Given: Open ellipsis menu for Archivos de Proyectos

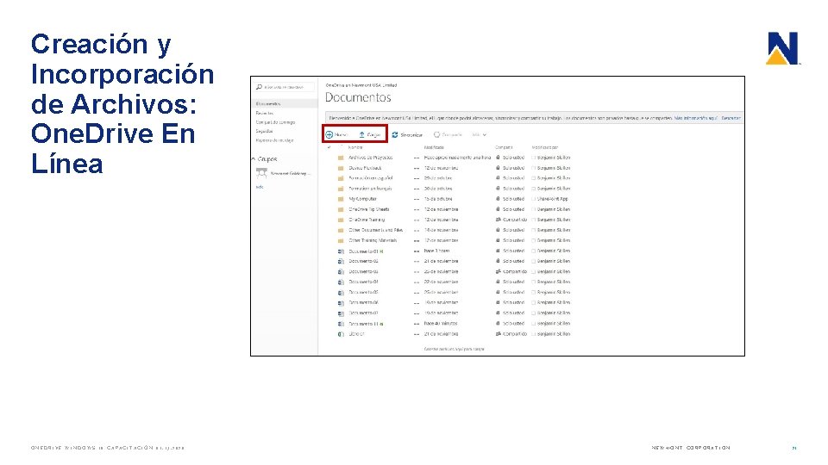Looking at the screenshot, I should (417, 158).
